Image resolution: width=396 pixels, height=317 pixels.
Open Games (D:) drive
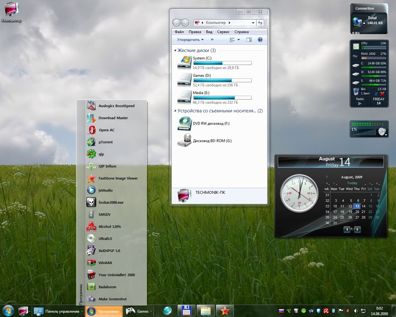click(x=214, y=80)
